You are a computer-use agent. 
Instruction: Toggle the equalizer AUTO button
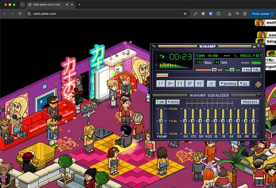click(x=173, y=102)
